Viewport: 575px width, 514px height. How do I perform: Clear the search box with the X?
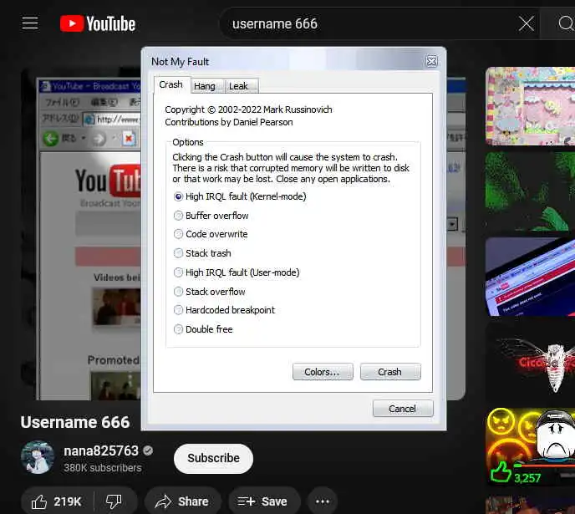tap(527, 24)
